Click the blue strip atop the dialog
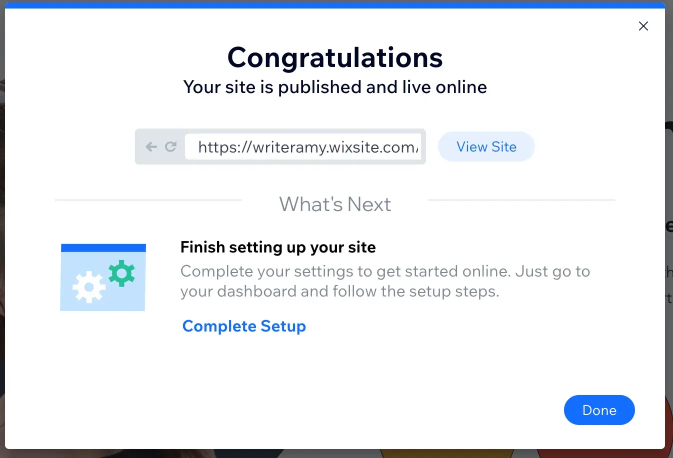The height and width of the screenshot is (458, 673). [x=335, y=5]
